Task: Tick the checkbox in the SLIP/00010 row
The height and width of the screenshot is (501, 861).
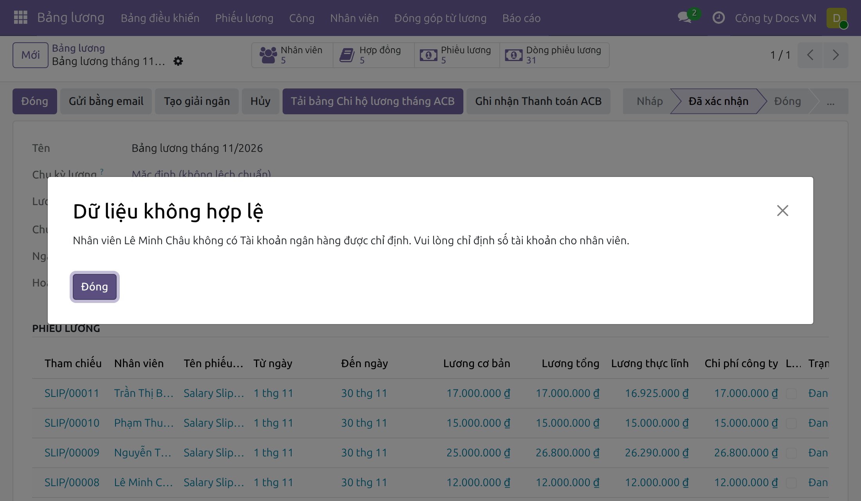Action: (x=791, y=423)
